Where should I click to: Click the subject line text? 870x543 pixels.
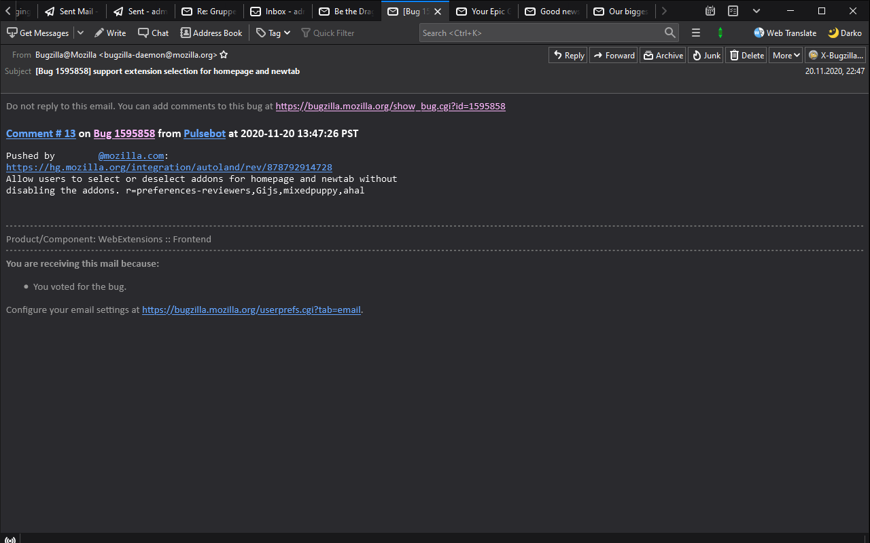click(x=168, y=71)
